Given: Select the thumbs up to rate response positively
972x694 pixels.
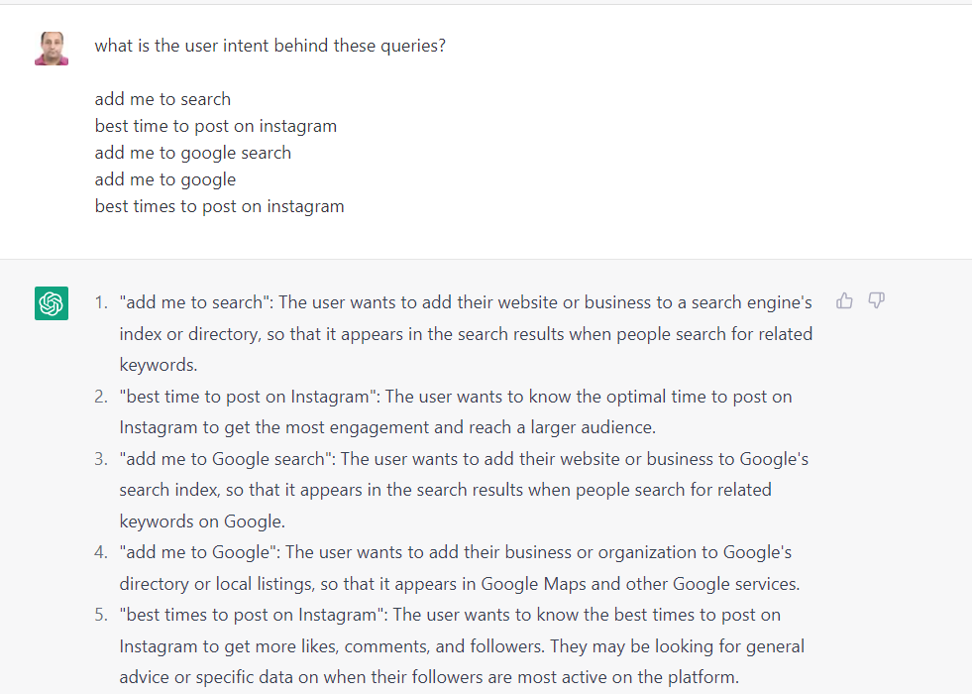Looking at the screenshot, I should coord(843,300).
